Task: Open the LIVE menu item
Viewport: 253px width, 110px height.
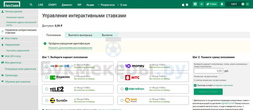Action: 41,5
